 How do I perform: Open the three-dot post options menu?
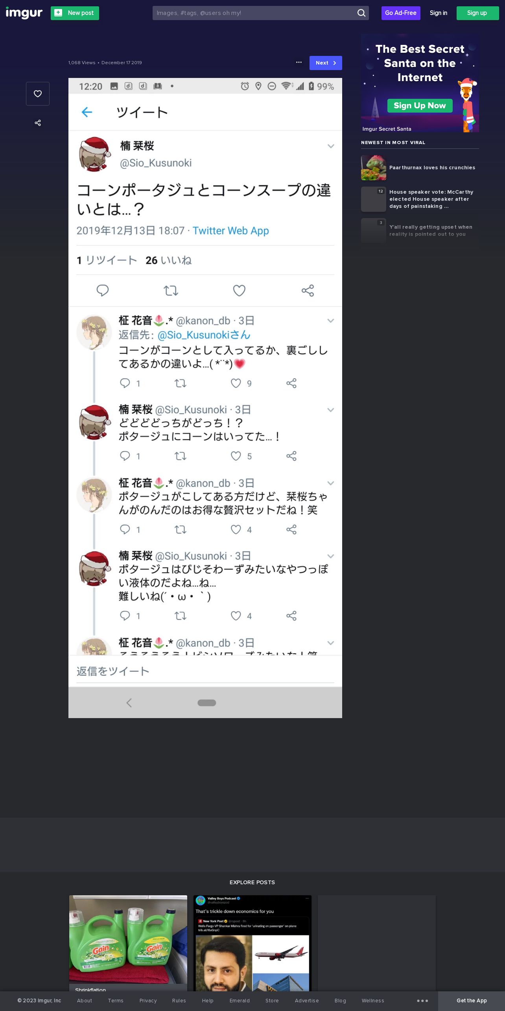click(299, 63)
